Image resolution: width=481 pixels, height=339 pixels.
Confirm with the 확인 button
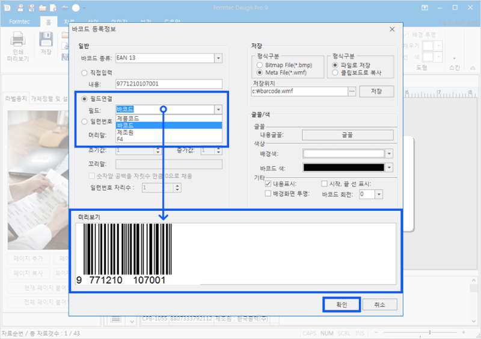342,305
